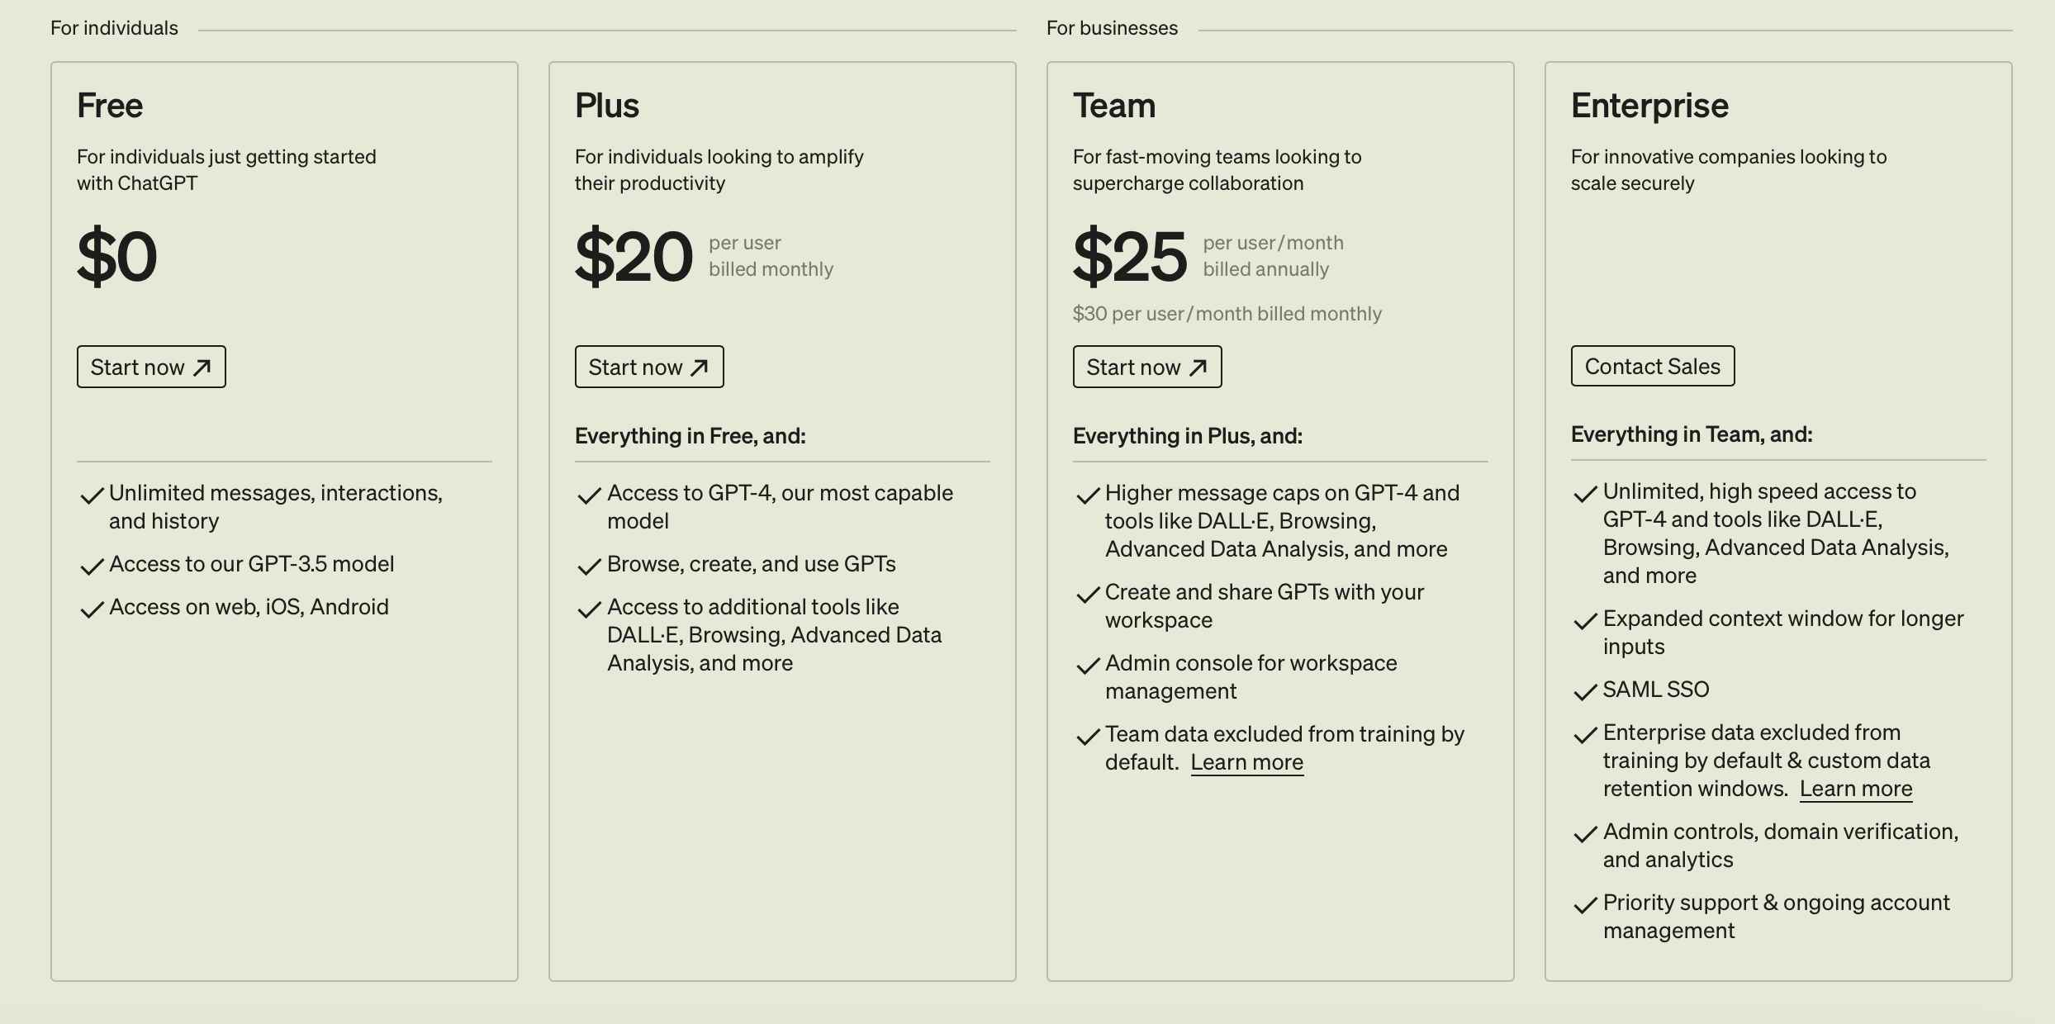
Task: Click the $25 Team price
Action: pyautogui.click(x=1130, y=256)
